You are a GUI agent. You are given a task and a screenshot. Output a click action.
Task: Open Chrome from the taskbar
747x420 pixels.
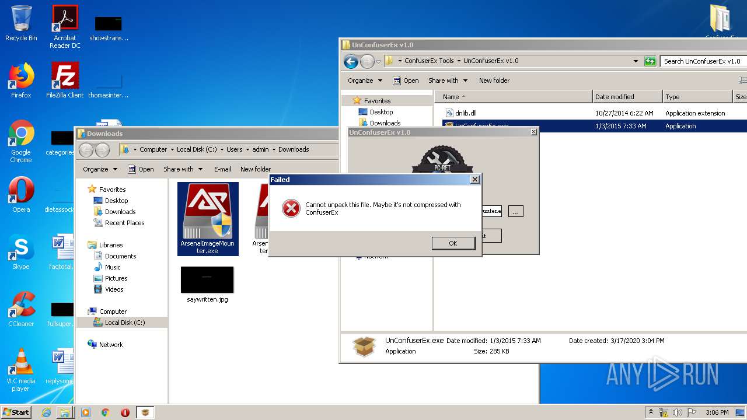(106, 412)
